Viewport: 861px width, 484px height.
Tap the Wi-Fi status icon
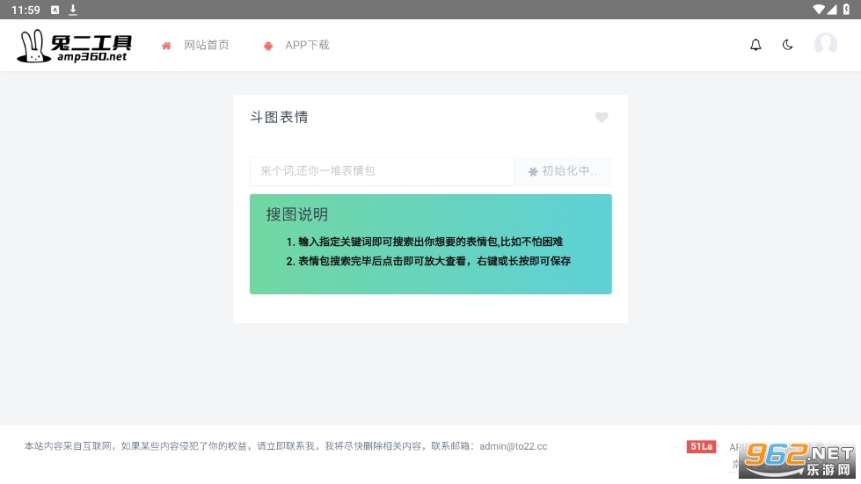(819, 10)
